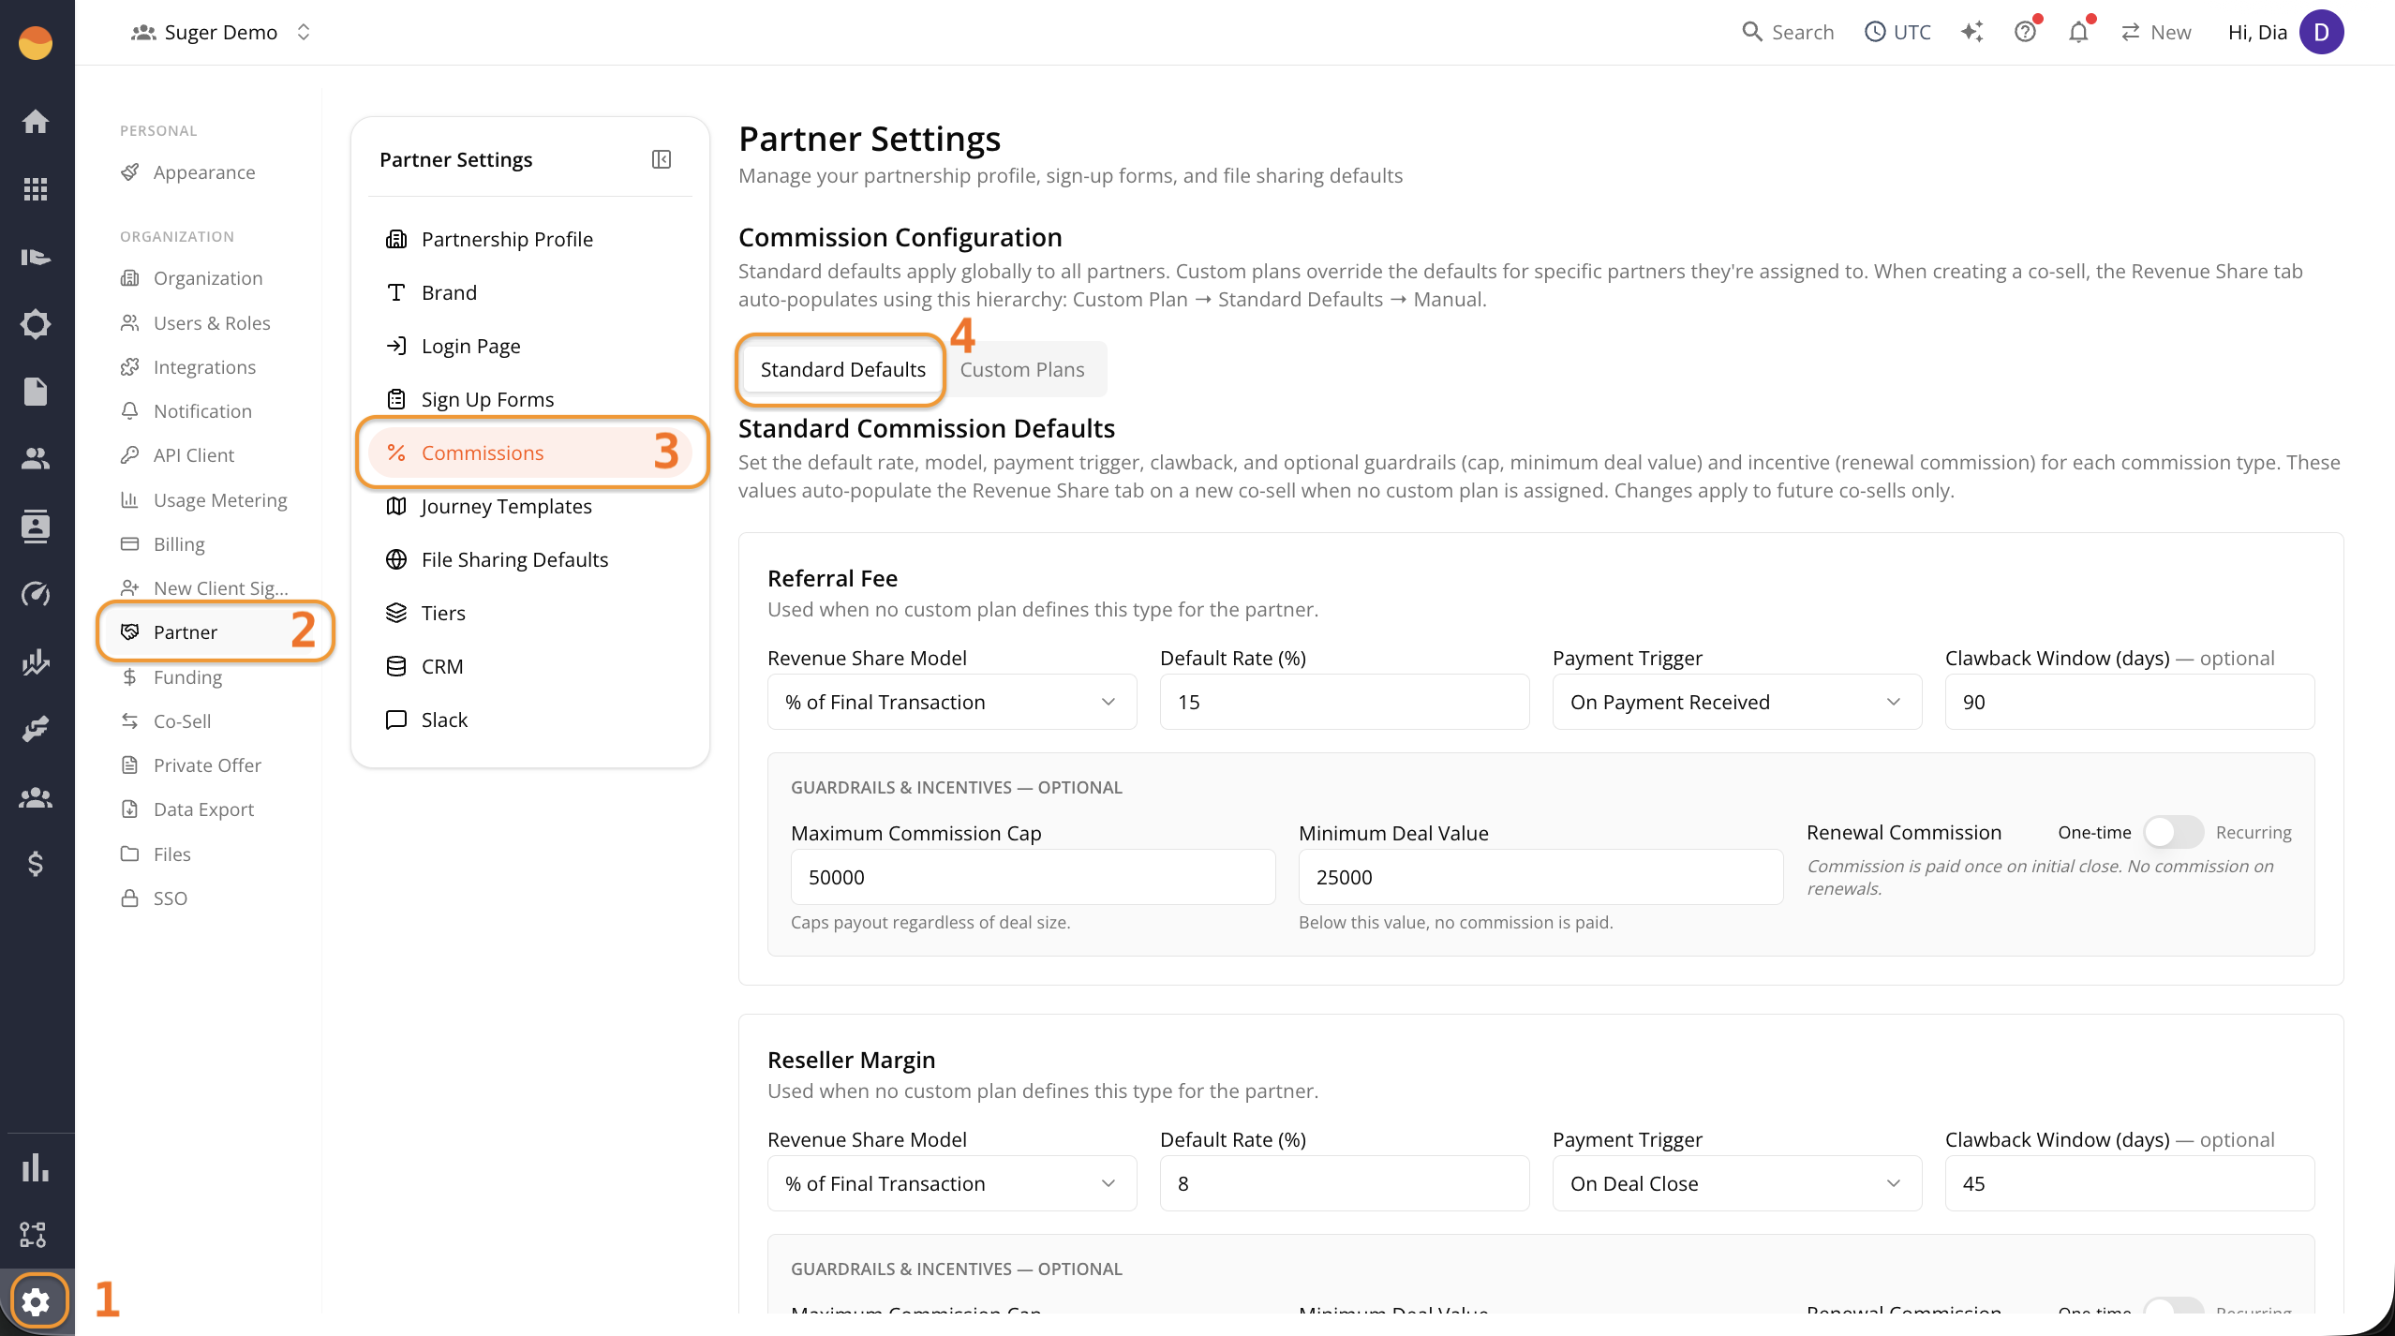The image size is (2395, 1336).
Task: Click the user avatar D
Action: coord(2322,32)
